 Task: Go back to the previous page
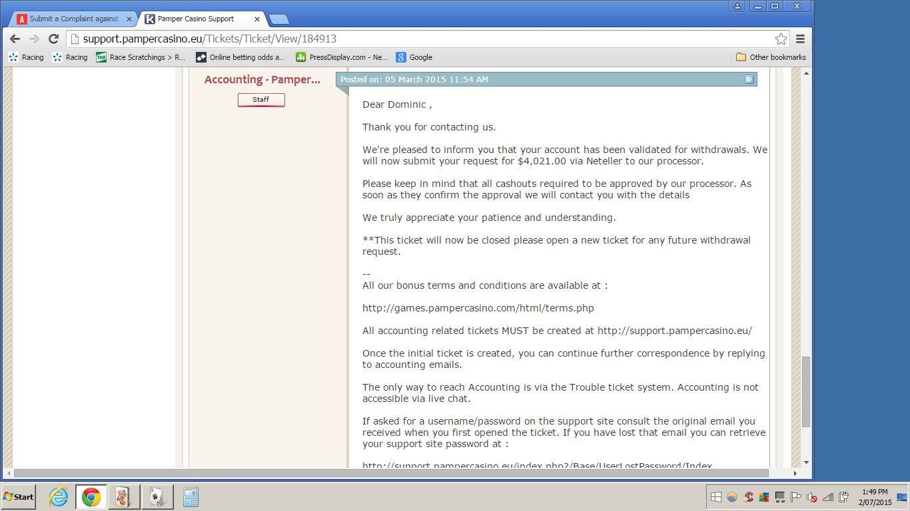point(15,39)
